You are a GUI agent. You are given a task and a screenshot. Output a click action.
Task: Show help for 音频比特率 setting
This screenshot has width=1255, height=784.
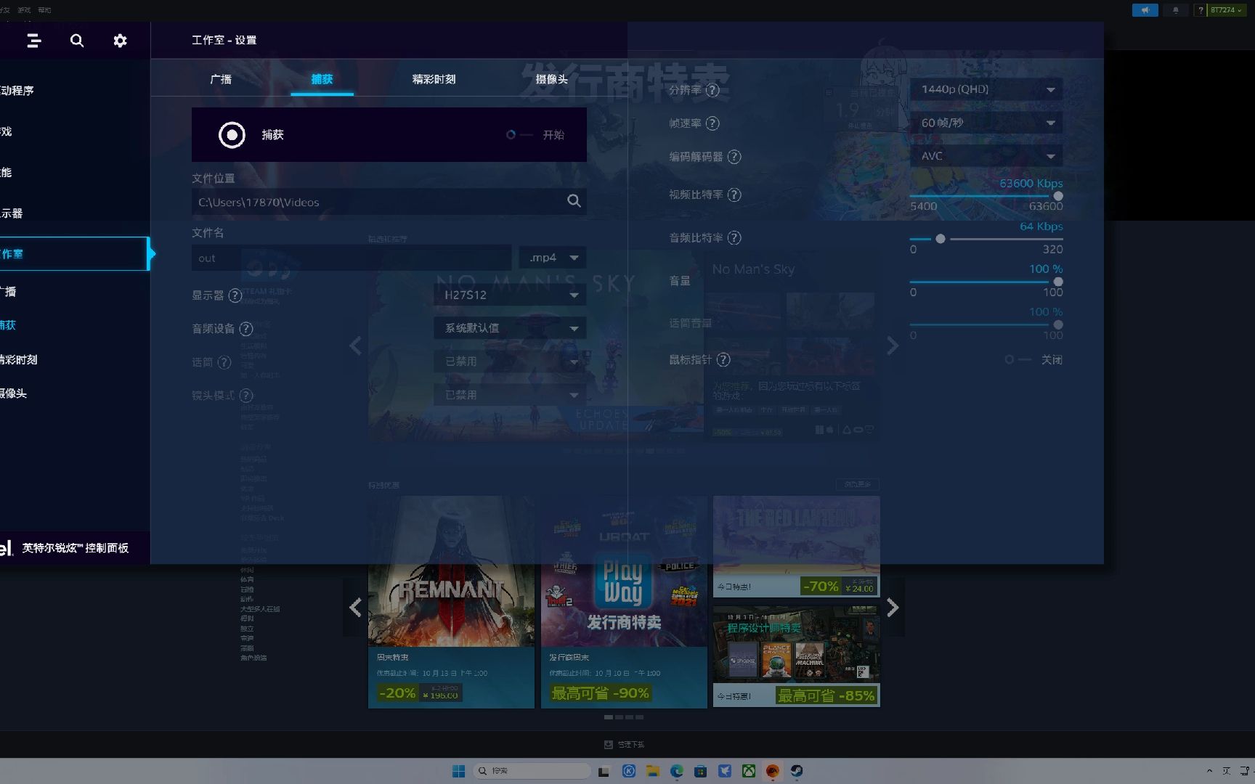click(x=734, y=237)
